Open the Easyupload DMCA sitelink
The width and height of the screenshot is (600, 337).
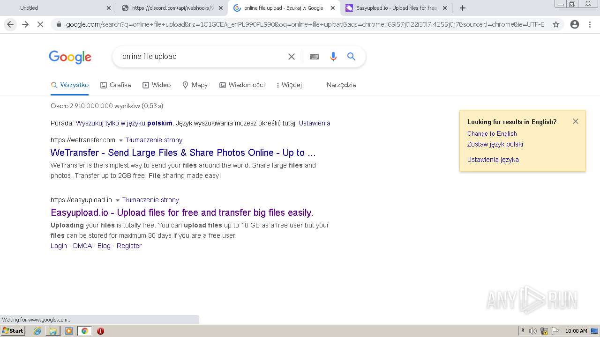tap(82, 246)
